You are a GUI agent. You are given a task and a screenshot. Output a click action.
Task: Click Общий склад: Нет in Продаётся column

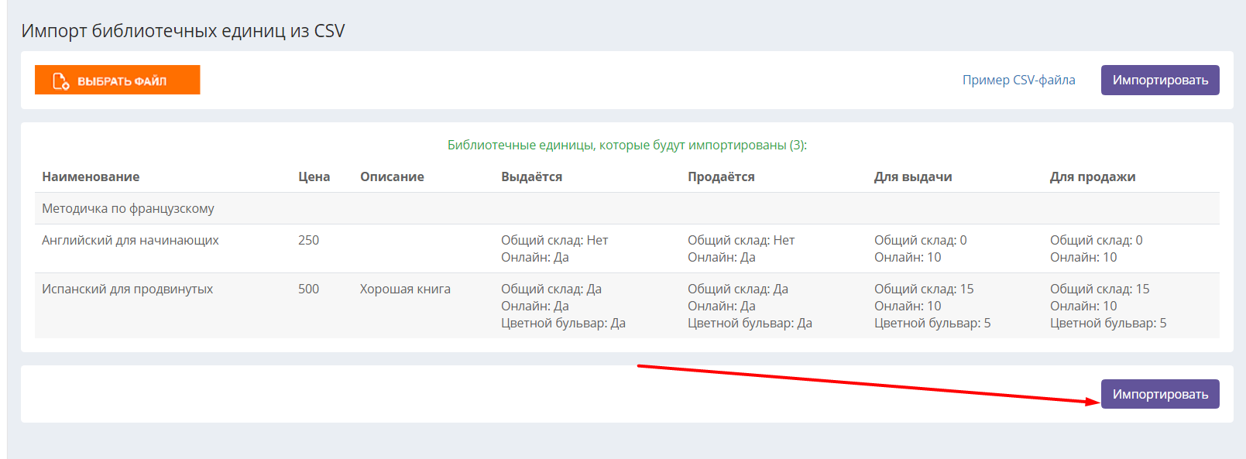pos(741,240)
